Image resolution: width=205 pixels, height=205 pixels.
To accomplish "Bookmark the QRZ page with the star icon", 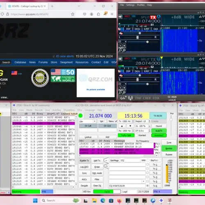I will click(x=73, y=14).
